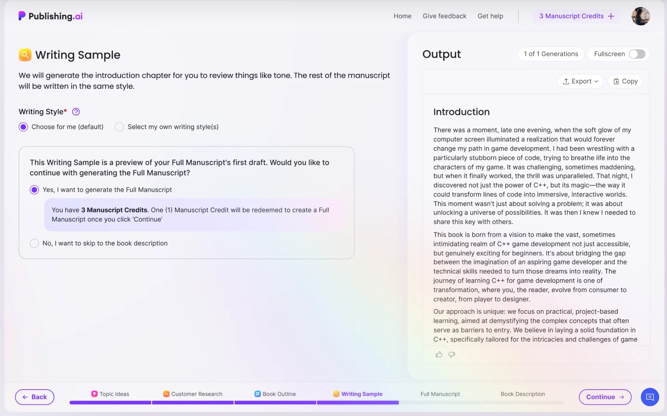Open your profile avatar menu

pos(640,16)
